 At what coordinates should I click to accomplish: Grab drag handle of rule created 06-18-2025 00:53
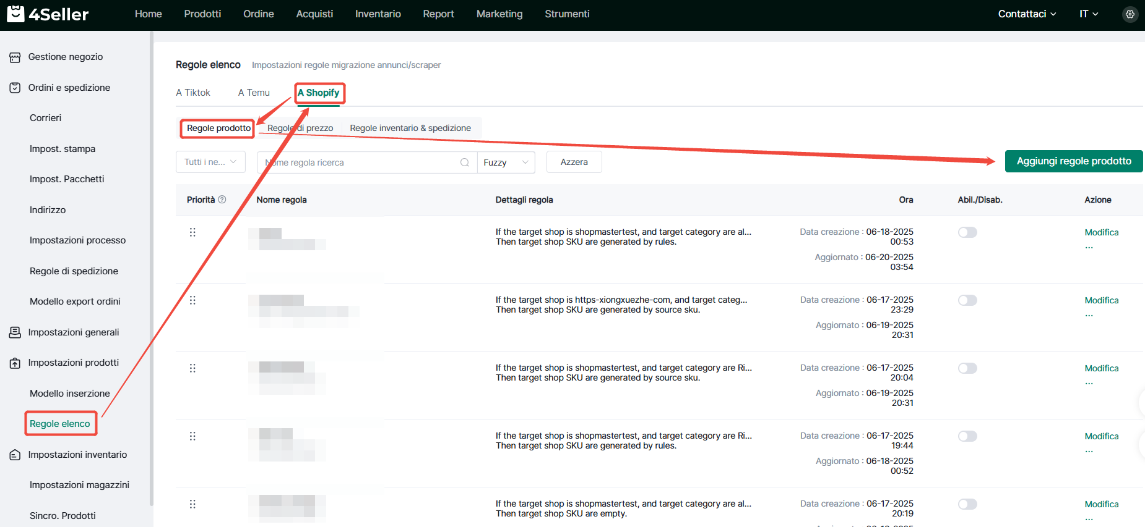192,232
